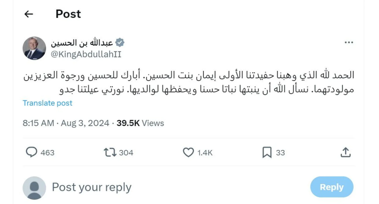379x204 pixels.
Task: Click the author's Arabic display name
Action: click(82, 43)
